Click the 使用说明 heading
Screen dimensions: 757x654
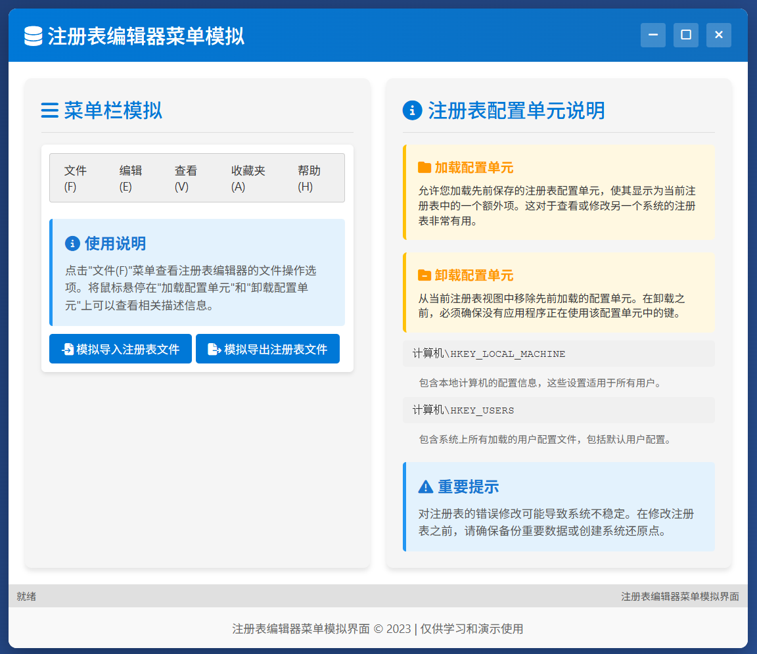pos(115,243)
